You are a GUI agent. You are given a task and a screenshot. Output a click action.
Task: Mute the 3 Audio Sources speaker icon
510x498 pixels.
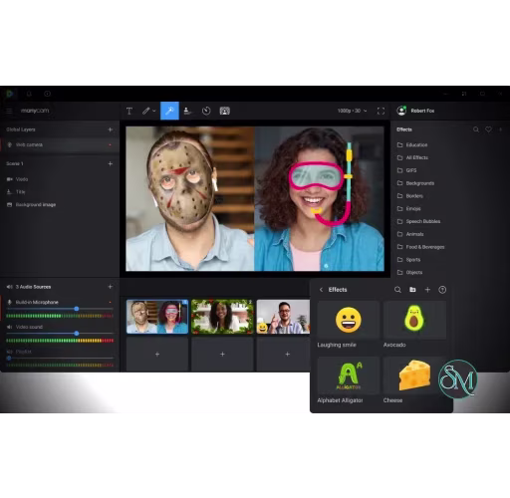pyautogui.click(x=10, y=287)
